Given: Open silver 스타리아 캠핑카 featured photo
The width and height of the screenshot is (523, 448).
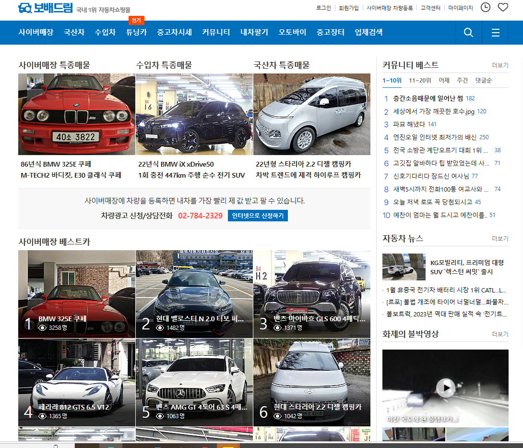Looking at the screenshot, I should click(x=312, y=114).
